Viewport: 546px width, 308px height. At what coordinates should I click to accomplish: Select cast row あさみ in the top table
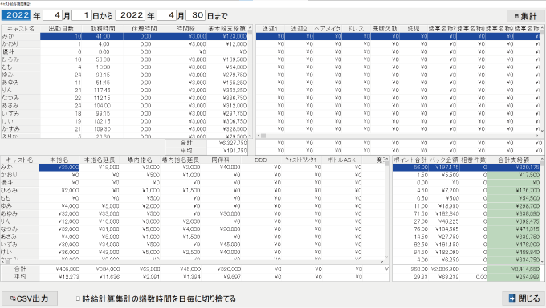point(124,105)
